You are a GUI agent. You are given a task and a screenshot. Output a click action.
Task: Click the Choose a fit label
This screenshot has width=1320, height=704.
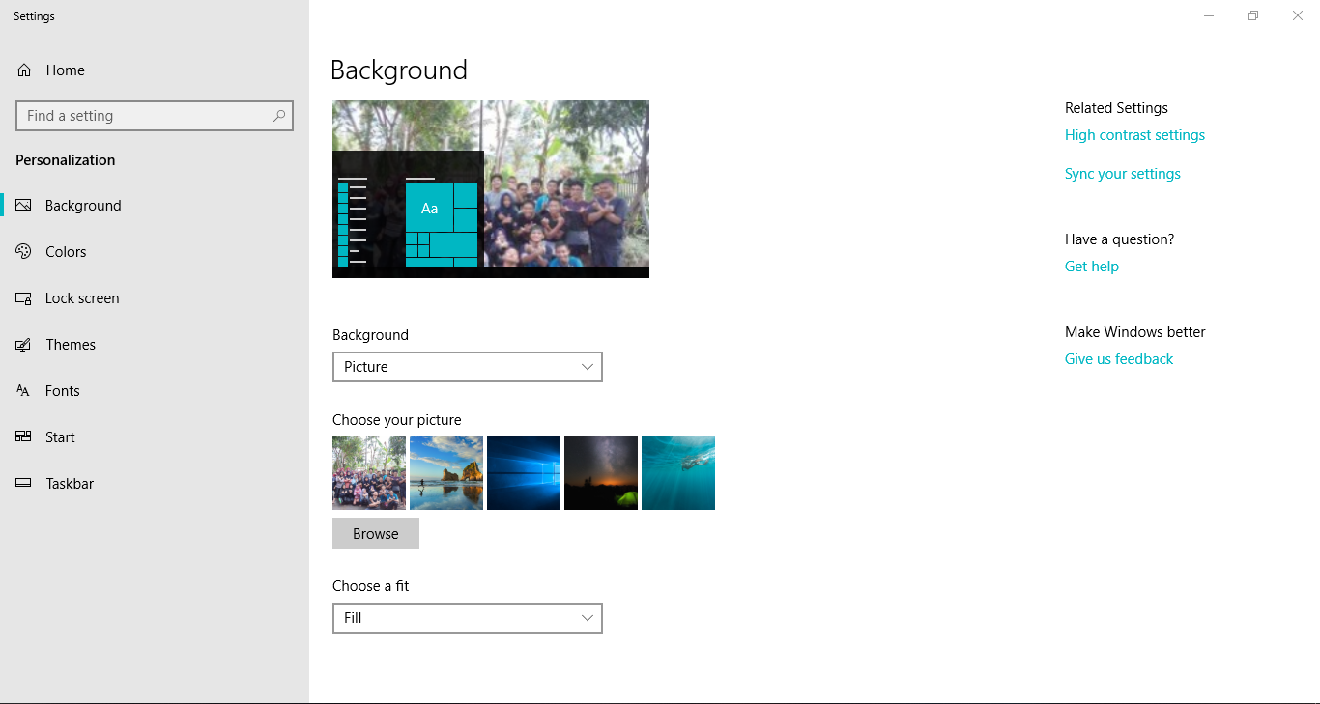pyautogui.click(x=371, y=586)
